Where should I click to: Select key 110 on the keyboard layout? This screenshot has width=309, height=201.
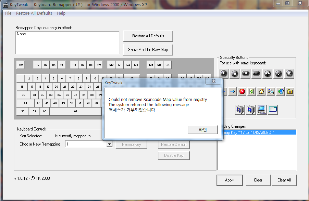(21, 65)
